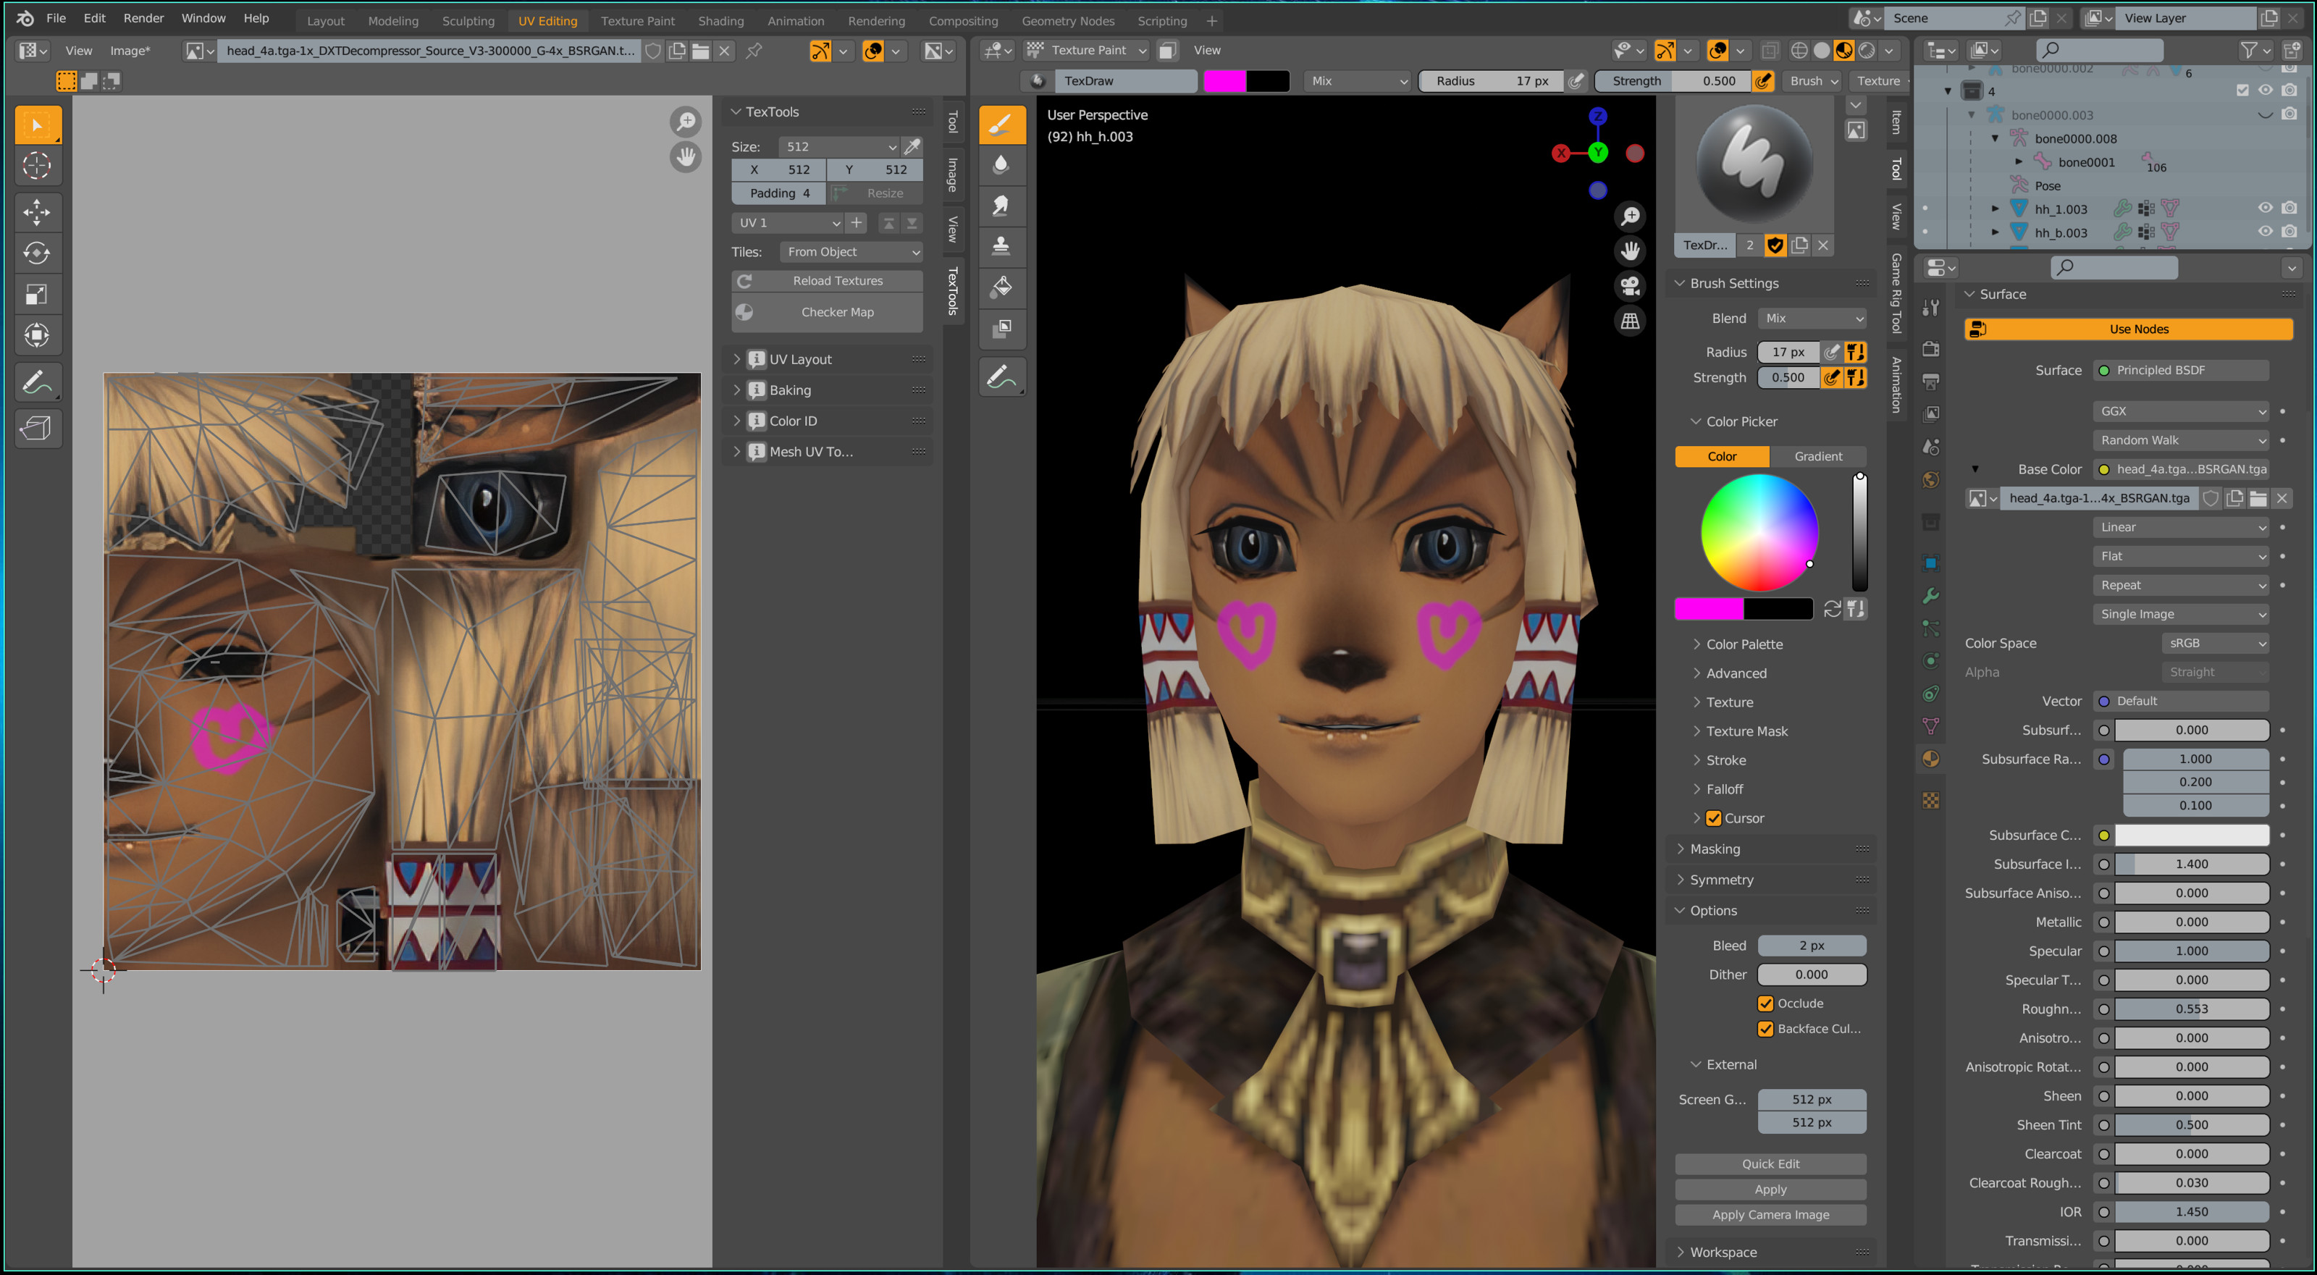Click the external Apply button

point(1770,1190)
